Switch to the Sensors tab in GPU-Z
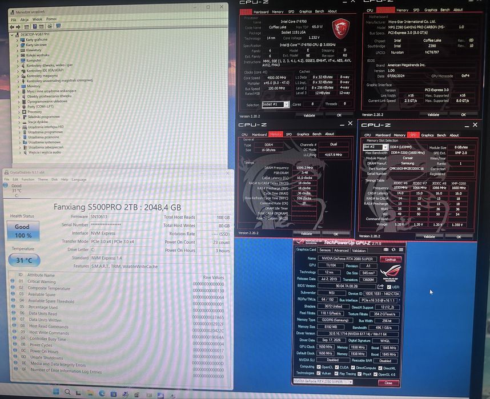 (325, 250)
